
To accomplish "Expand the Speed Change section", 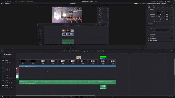I will [152, 34].
